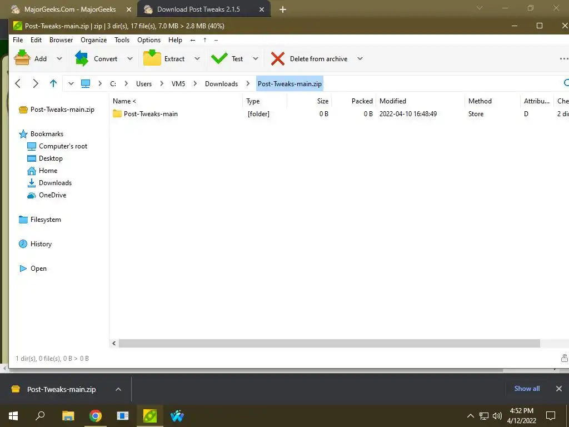569x427 pixels.
Task: Click the Computer's root monitor icon
Action: point(32,146)
